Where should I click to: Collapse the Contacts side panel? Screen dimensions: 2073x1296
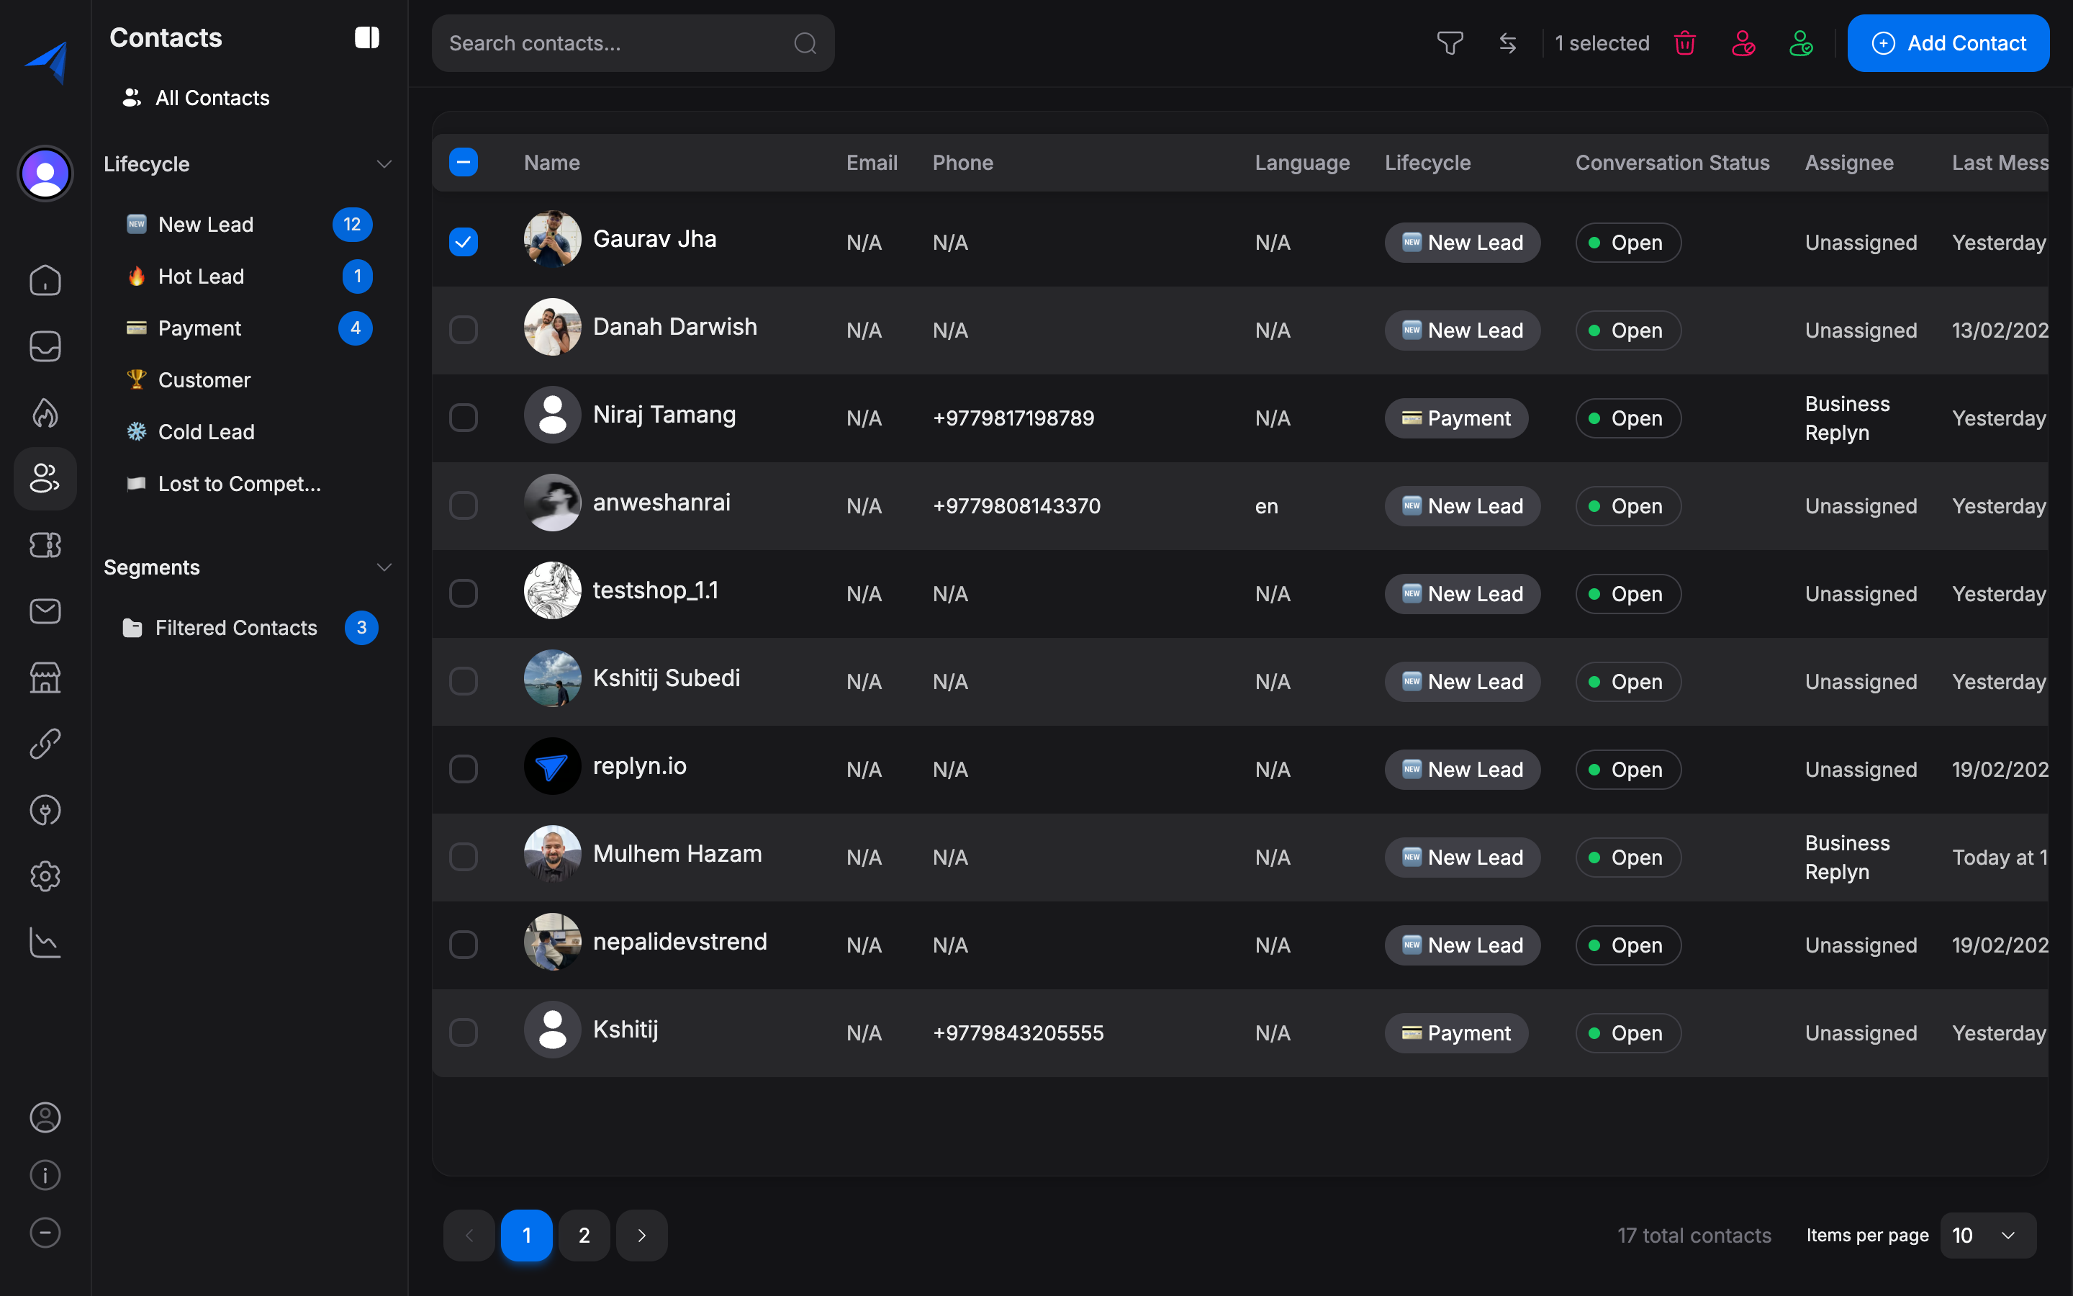[x=366, y=37]
